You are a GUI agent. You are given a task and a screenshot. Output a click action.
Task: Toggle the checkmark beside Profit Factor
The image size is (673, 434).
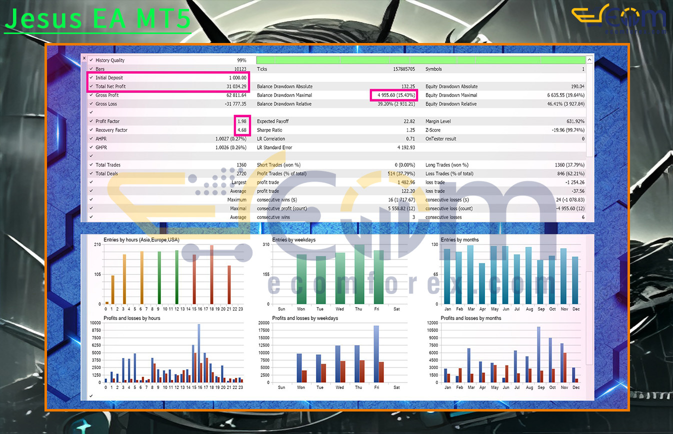[x=90, y=121]
